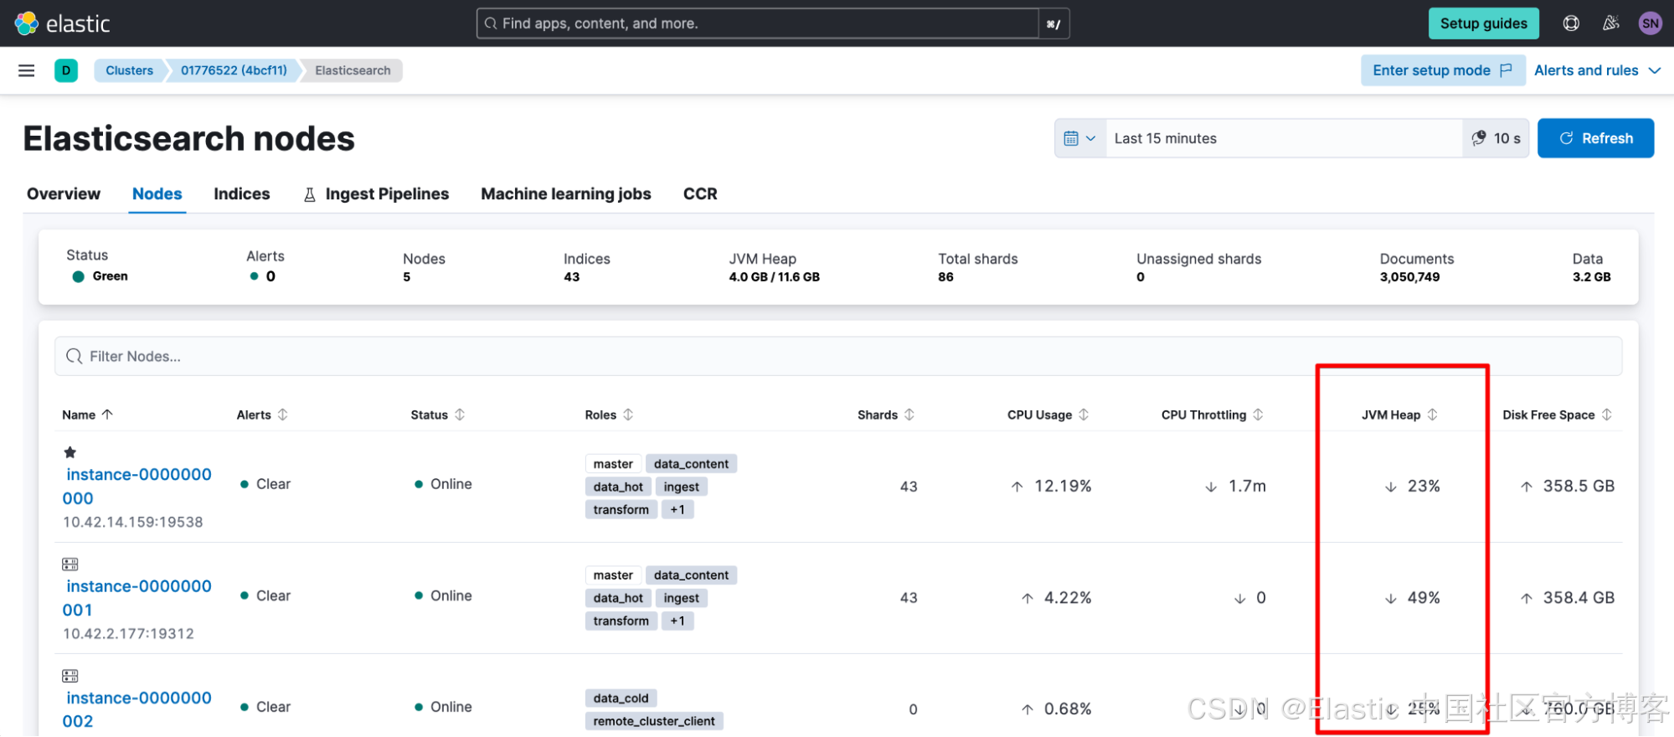Screen dimensions: 1674x737
Task: Switch to the CCR tab
Action: [x=700, y=193]
